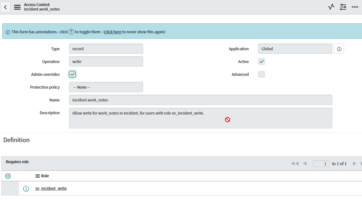
Task: Click the 'to 1 of 1' pagination text
Action: (339, 164)
